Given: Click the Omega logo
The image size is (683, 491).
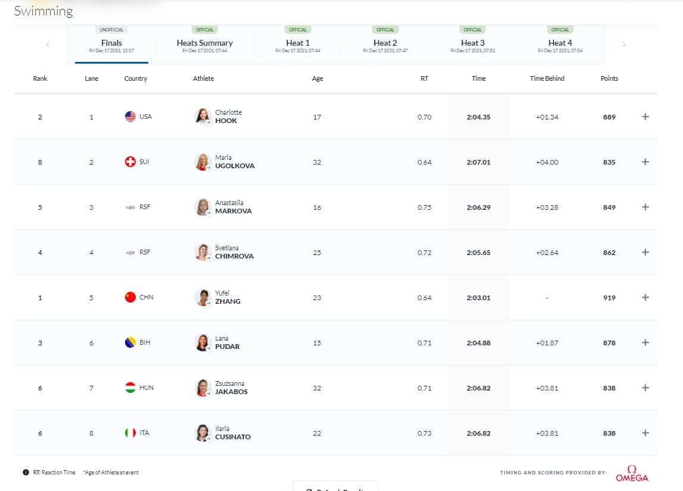Looking at the screenshot, I should tap(632, 473).
